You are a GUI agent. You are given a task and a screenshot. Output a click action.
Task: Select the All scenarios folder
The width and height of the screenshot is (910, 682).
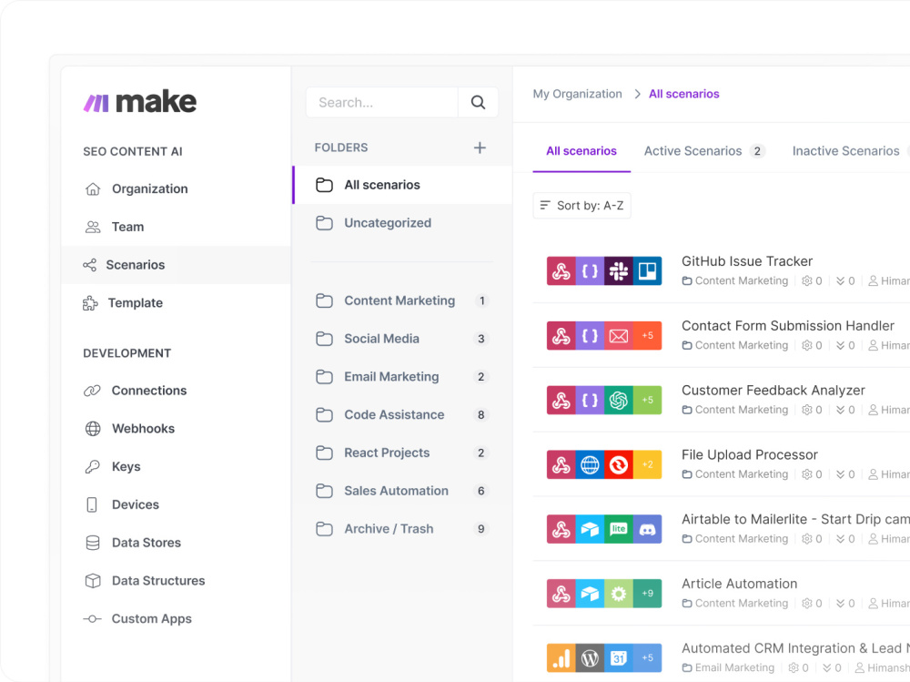point(402,185)
